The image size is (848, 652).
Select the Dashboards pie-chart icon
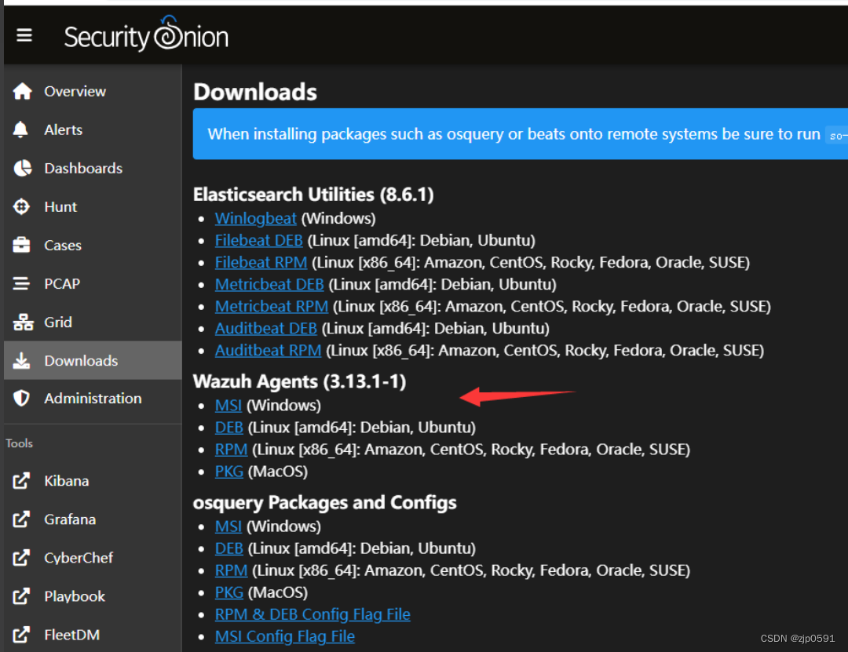click(x=24, y=168)
